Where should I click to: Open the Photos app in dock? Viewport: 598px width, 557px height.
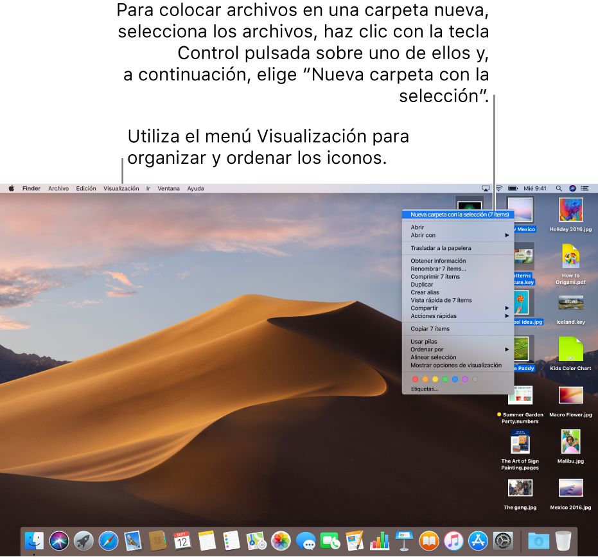point(281,540)
